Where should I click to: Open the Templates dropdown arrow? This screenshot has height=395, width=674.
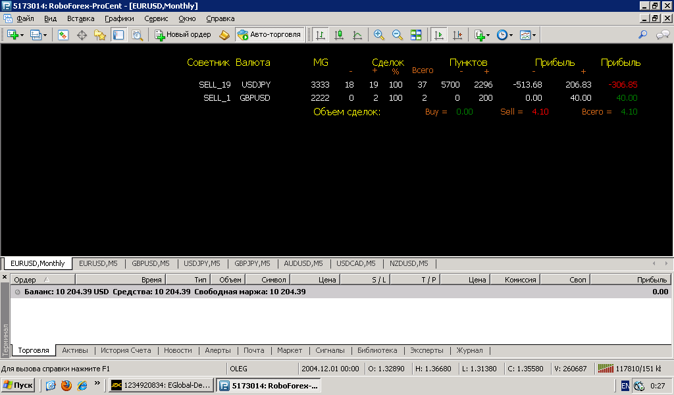click(x=534, y=36)
